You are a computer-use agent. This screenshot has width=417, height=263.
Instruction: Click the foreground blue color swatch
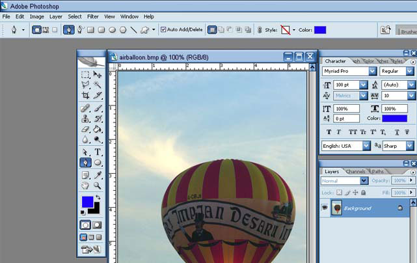click(87, 202)
